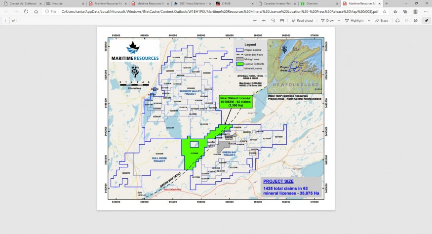Close the New tab tab
Screen dimensions: 432x234
point(83,3)
